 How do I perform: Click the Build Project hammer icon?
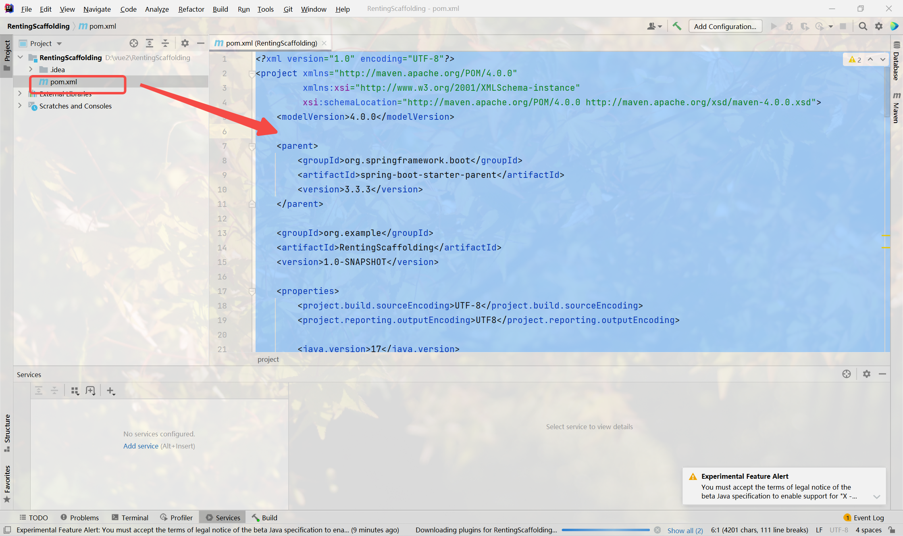coord(677,26)
